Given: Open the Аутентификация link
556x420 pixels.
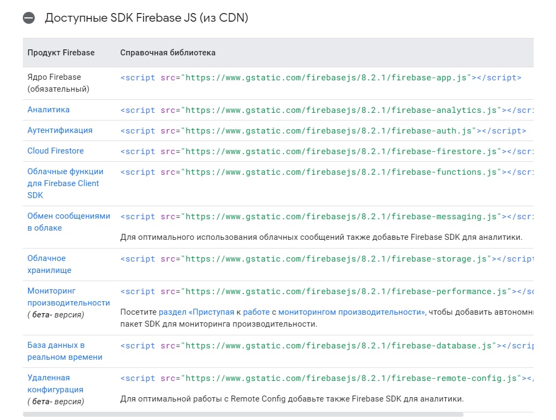Looking at the screenshot, I should pos(60,130).
